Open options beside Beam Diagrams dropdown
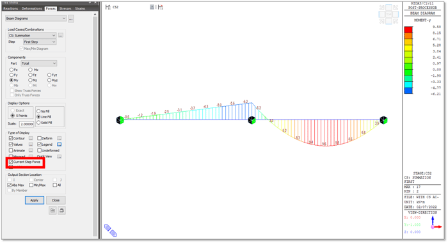 (x=71, y=19)
